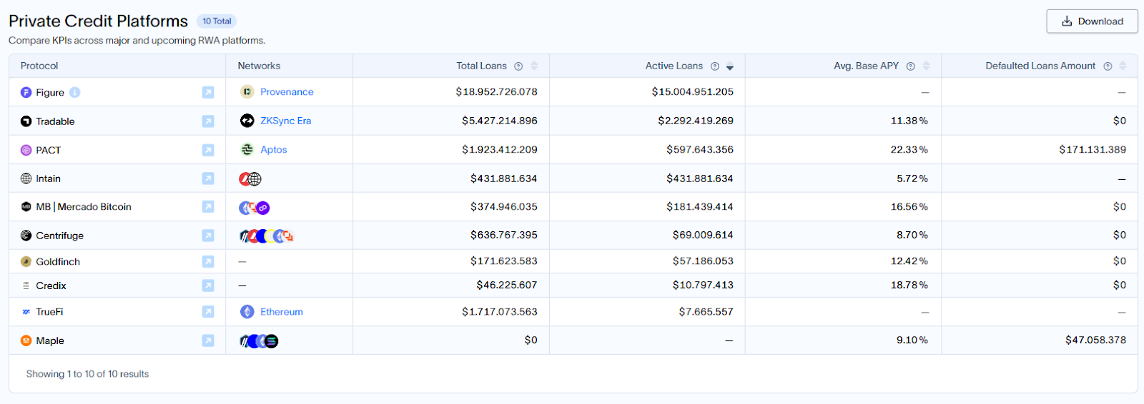Click the ZKSync Era logo icon

[x=247, y=121]
